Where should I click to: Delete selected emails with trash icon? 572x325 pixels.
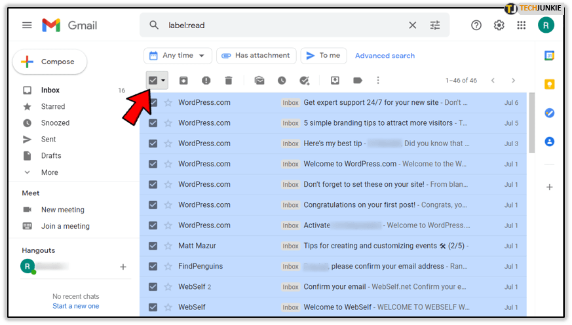(229, 81)
